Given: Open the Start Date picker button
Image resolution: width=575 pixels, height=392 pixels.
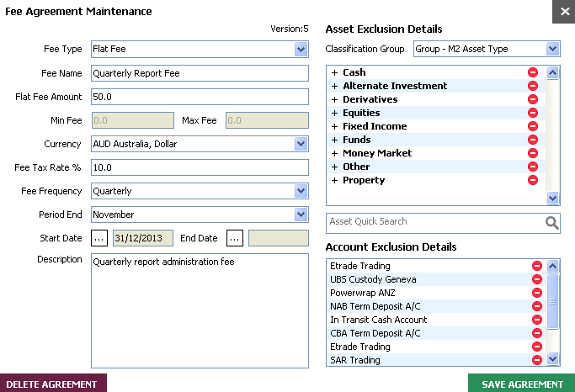Looking at the screenshot, I should pos(99,238).
